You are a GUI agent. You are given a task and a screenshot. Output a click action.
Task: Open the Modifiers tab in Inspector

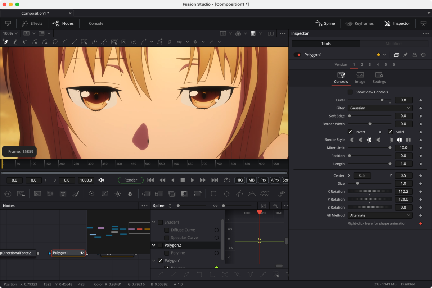pos(394,44)
